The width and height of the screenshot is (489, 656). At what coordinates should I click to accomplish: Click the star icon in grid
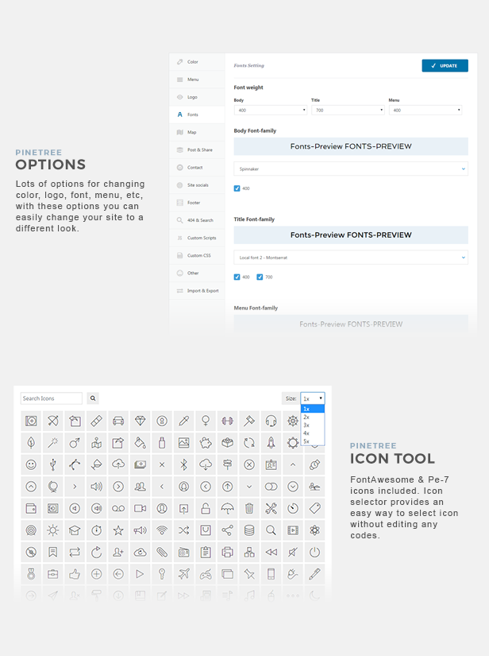[118, 530]
